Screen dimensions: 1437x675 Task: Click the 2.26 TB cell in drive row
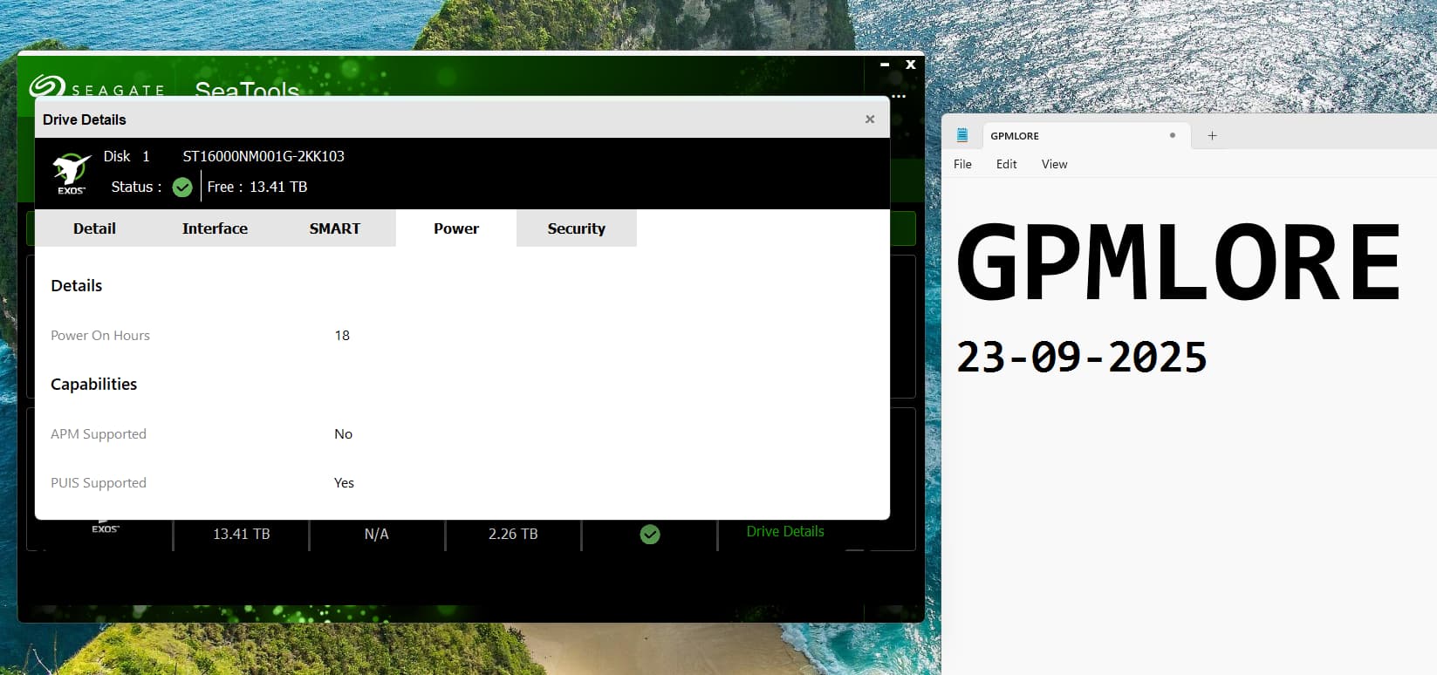513,534
